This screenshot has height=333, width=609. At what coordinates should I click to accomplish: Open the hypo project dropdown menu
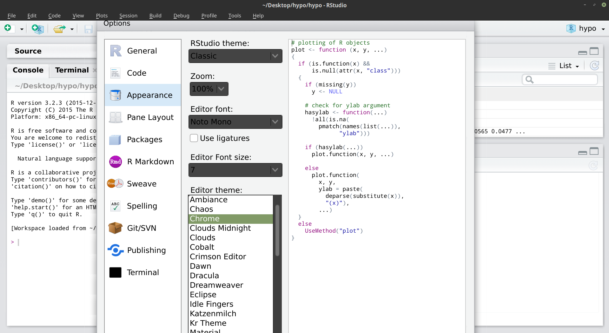point(603,29)
